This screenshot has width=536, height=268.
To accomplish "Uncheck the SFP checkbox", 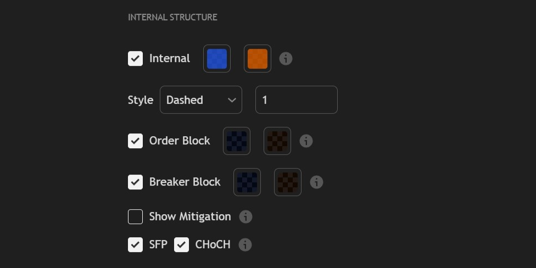I will click(135, 245).
